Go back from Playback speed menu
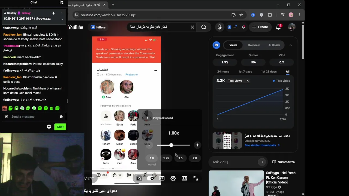Viewport: 349px width, 196px height. coord(147,118)
